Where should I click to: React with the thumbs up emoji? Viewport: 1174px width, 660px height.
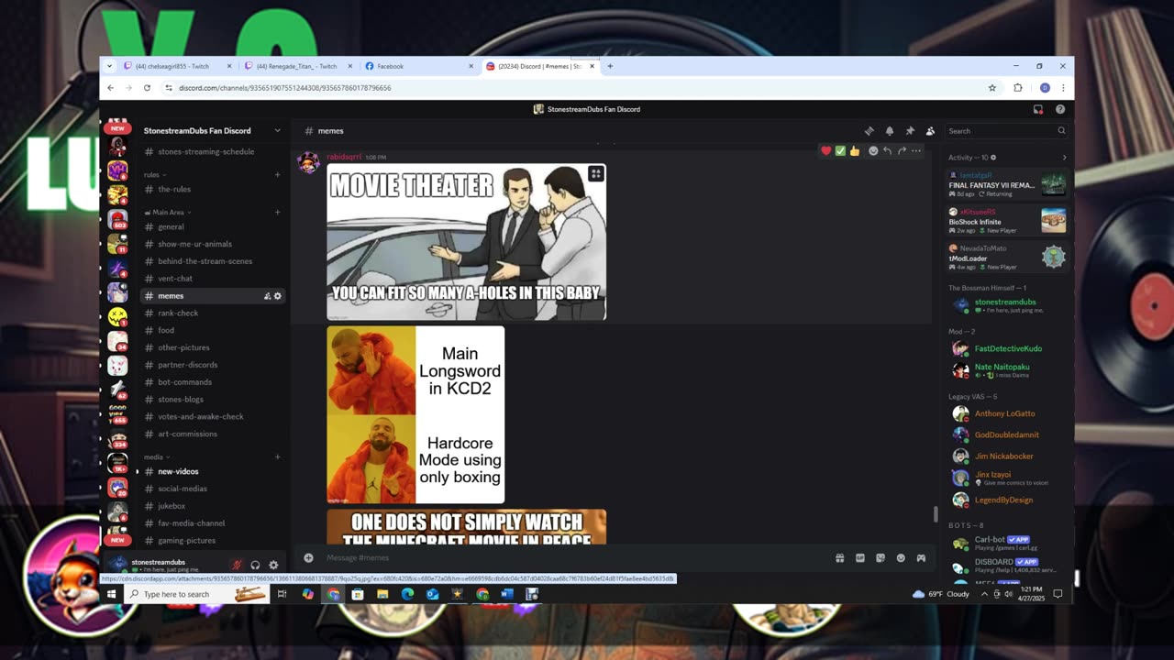(x=855, y=150)
